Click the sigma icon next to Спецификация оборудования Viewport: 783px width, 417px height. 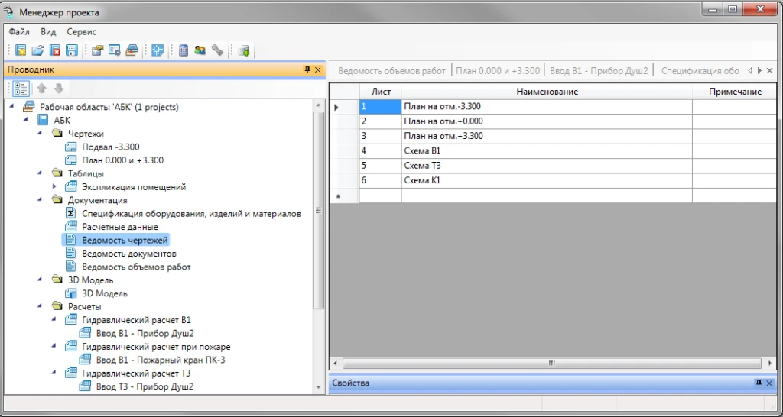click(71, 214)
